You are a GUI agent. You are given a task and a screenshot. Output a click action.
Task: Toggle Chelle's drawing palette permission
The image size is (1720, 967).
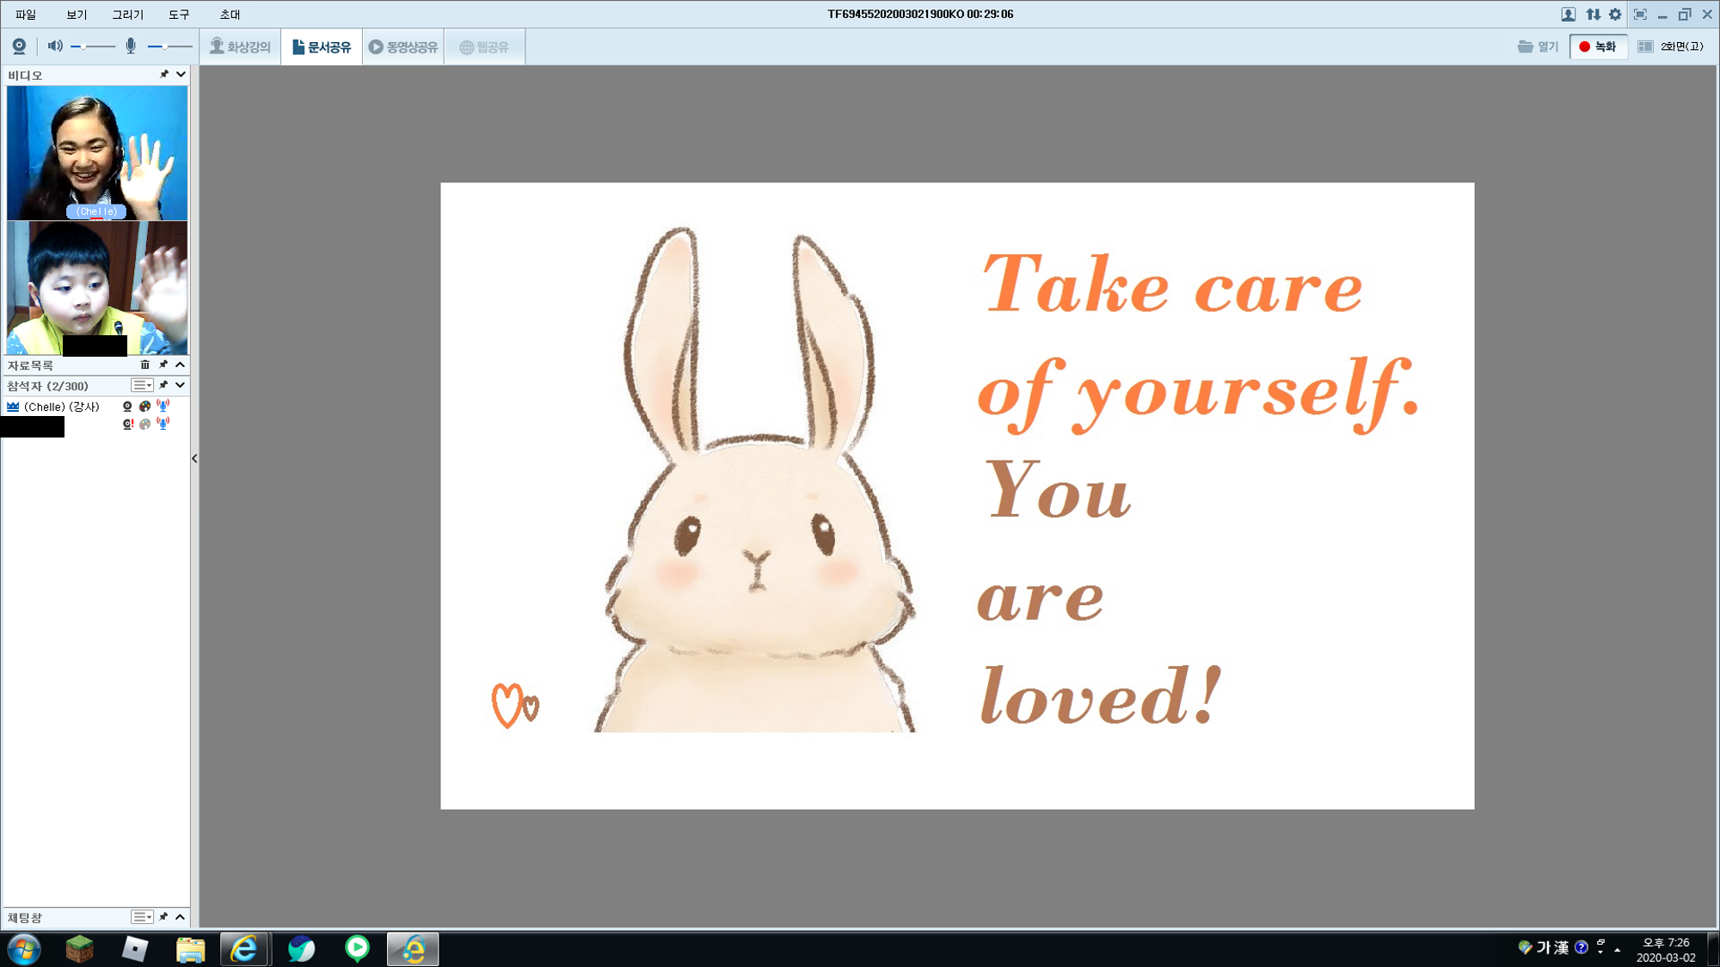coord(144,407)
